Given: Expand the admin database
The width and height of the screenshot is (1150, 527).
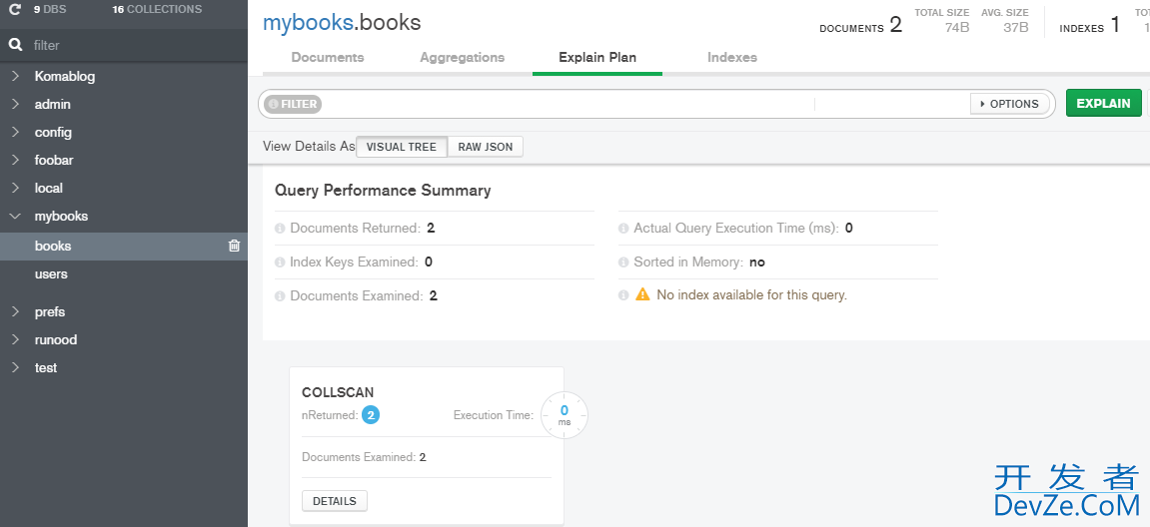Looking at the screenshot, I should pos(15,104).
